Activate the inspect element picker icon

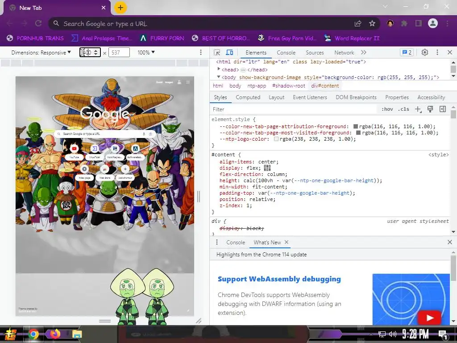click(217, 53)
